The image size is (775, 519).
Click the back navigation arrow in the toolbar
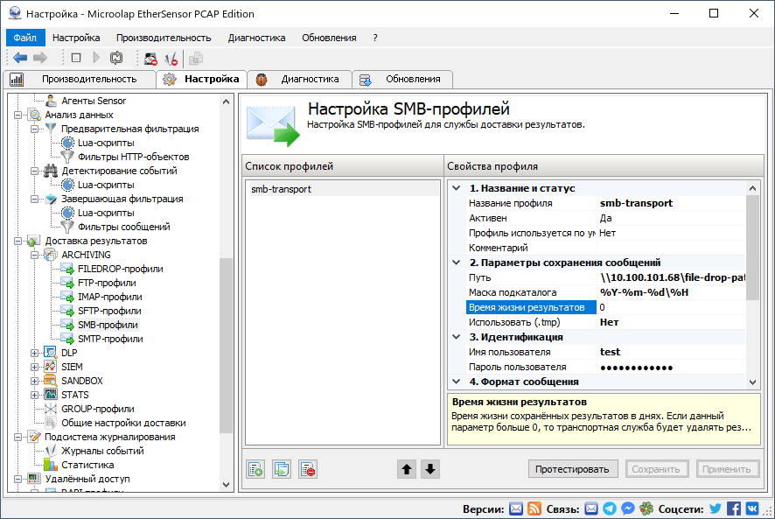point(19,59)
